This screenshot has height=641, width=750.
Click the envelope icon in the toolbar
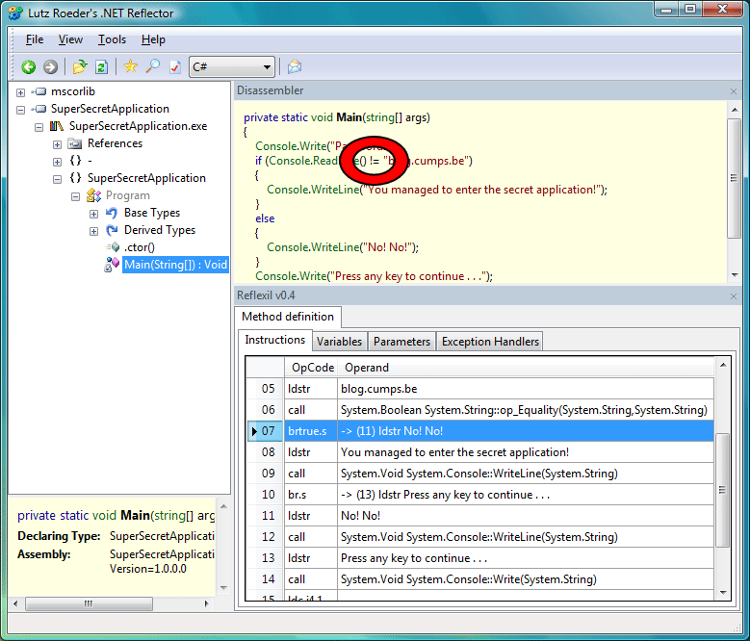tap(295, 67)
